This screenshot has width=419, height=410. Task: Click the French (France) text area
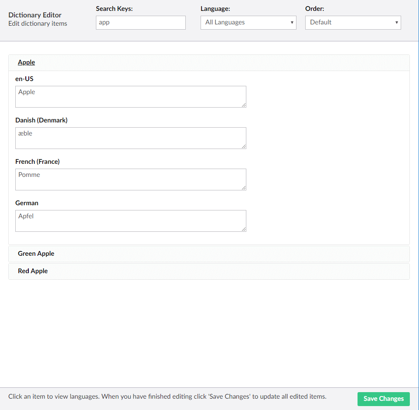pos(131,180)
